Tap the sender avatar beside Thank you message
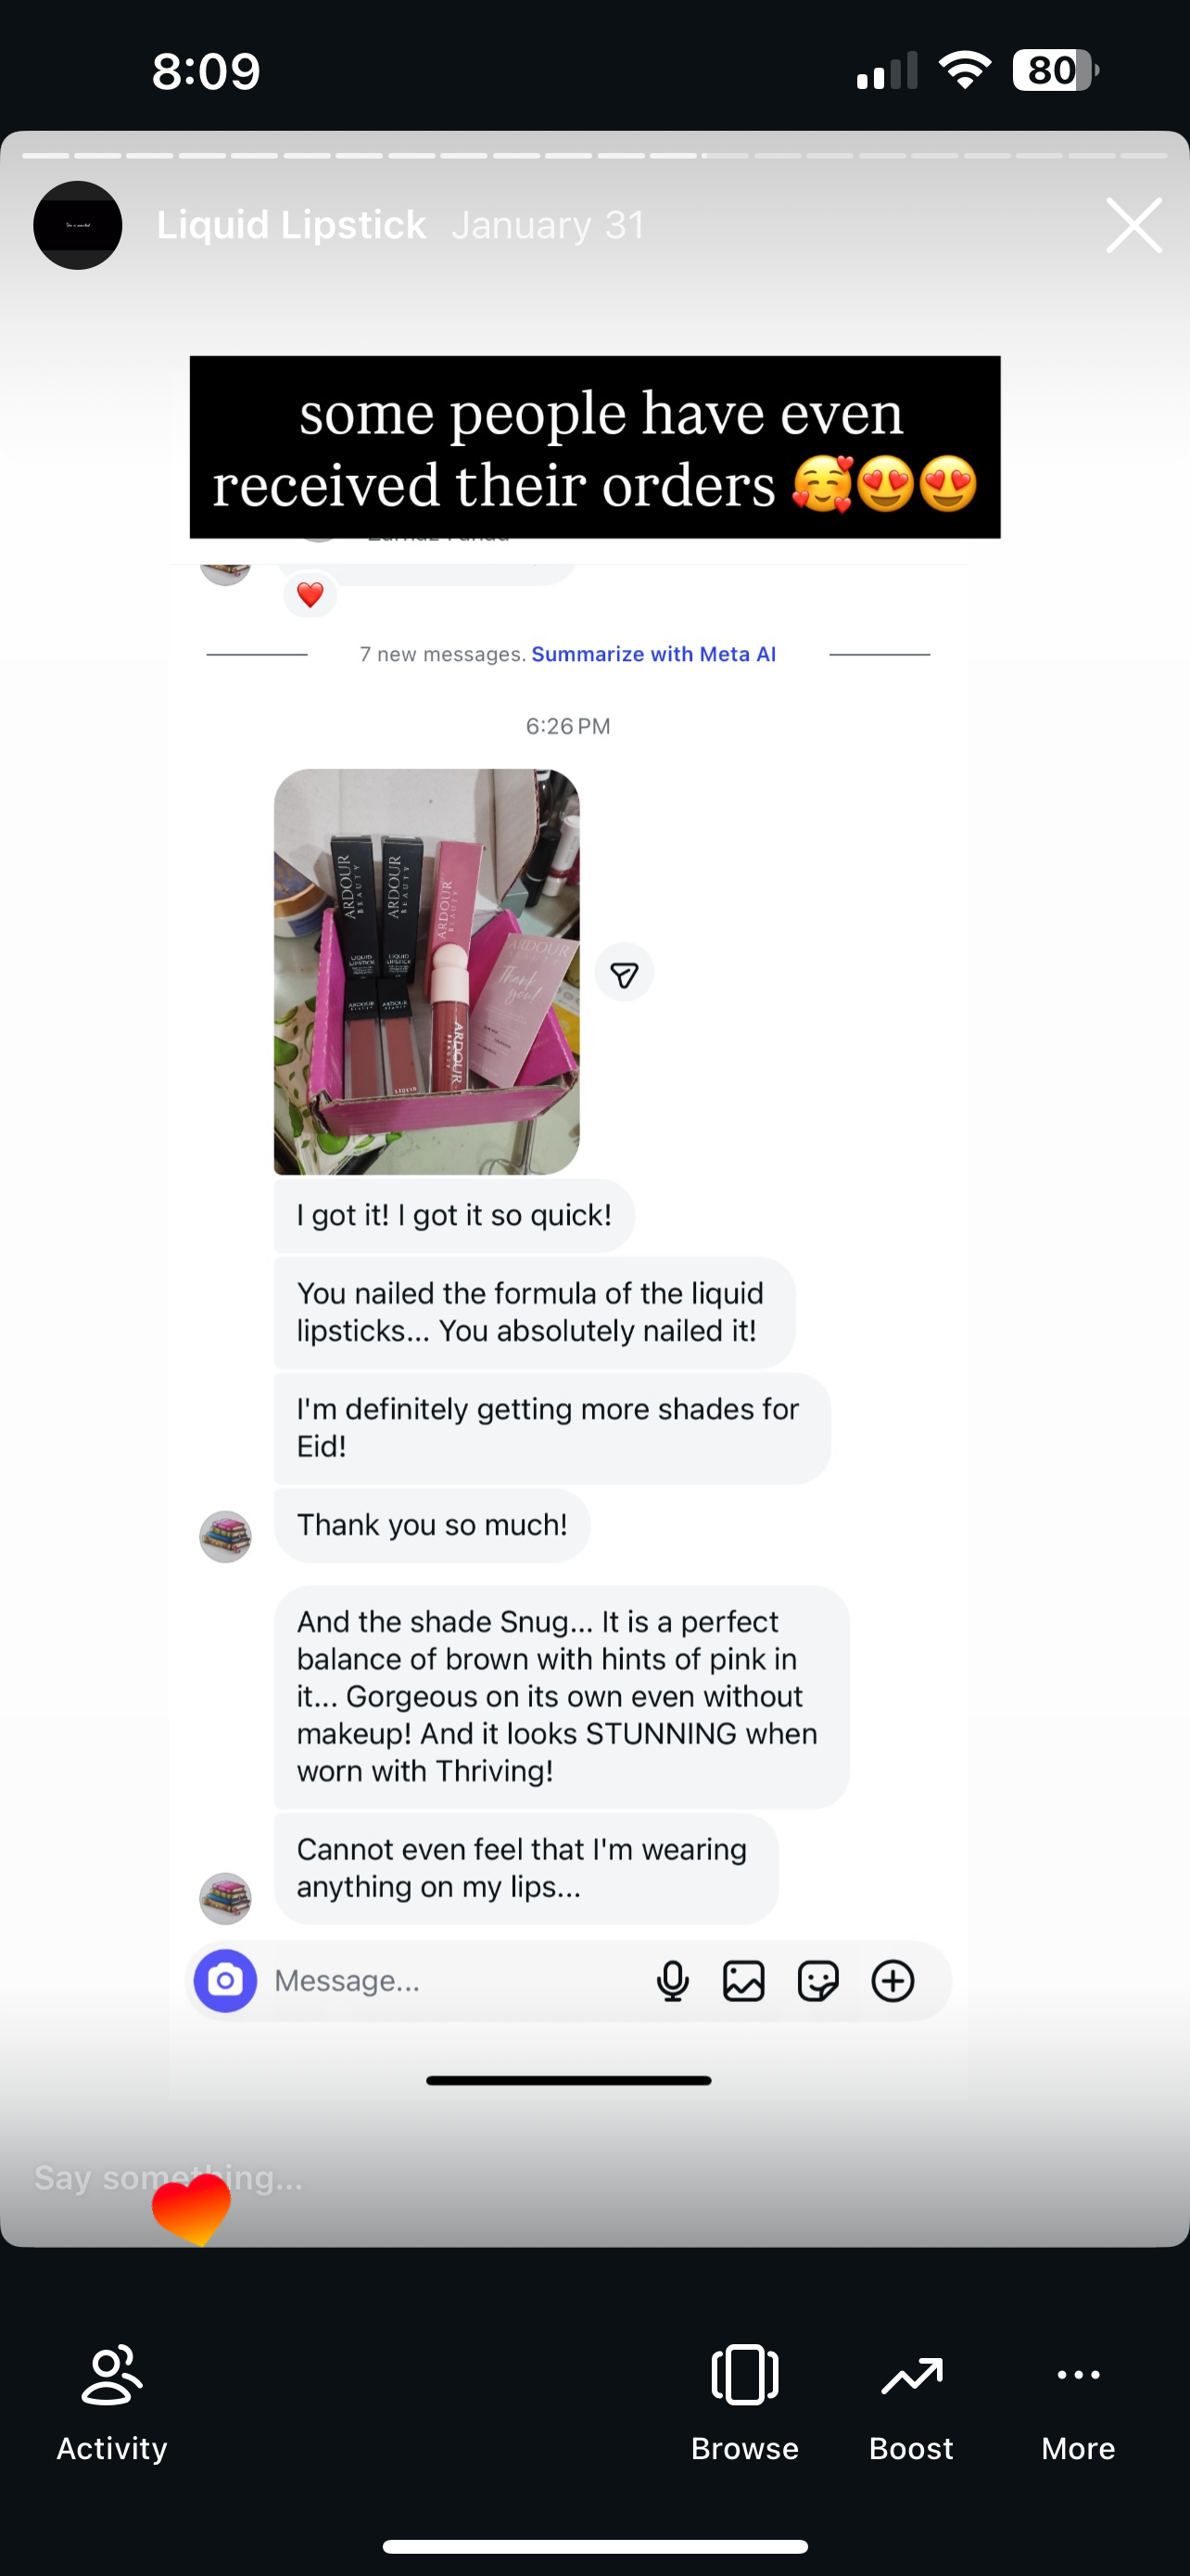Viewport: 1190px width, 2576px height. click(226, 1536)
